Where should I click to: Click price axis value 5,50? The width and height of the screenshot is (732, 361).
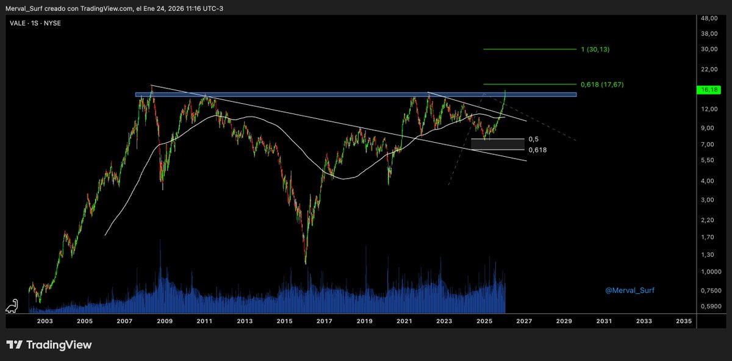(706, 160)
